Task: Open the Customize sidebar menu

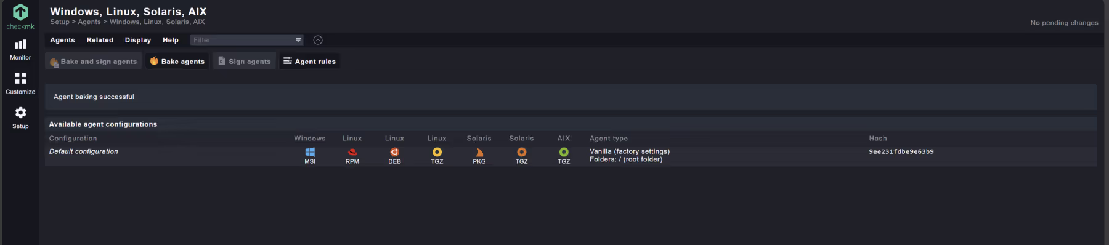Action: click(x=20, y=84)
